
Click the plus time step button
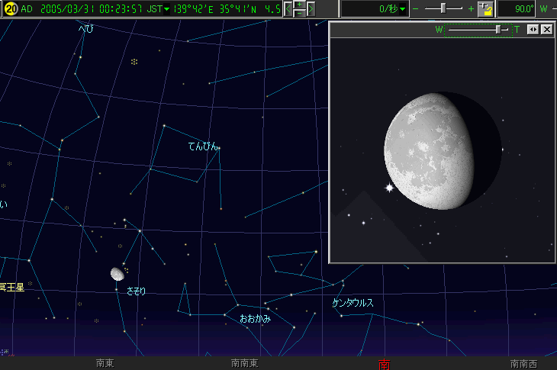click(x=299, y=5)
